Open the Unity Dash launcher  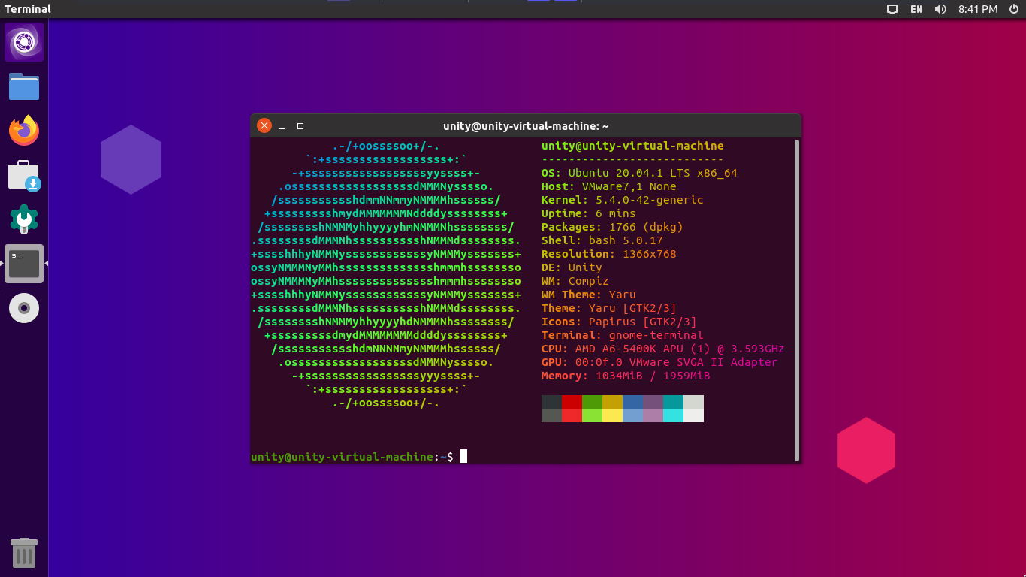[24, 42]
